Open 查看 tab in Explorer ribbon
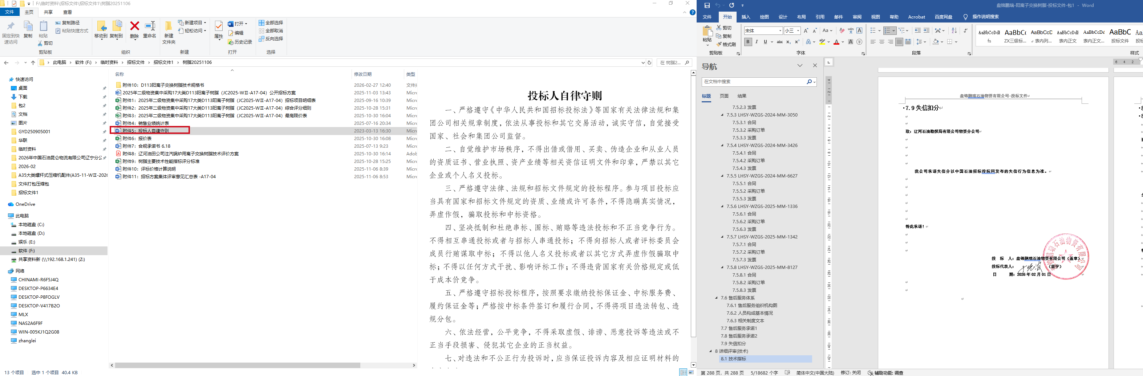This screenshot has height=376, width=1143. (x=68, y=12)
